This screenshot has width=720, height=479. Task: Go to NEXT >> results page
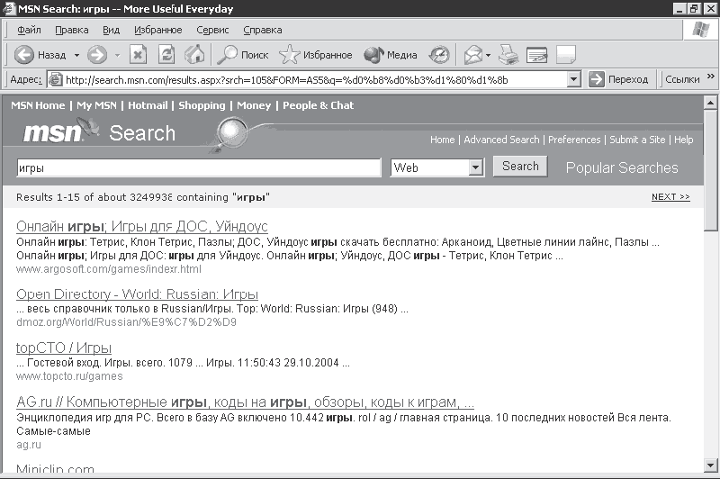pyautogui.click(x=670, y=197)
